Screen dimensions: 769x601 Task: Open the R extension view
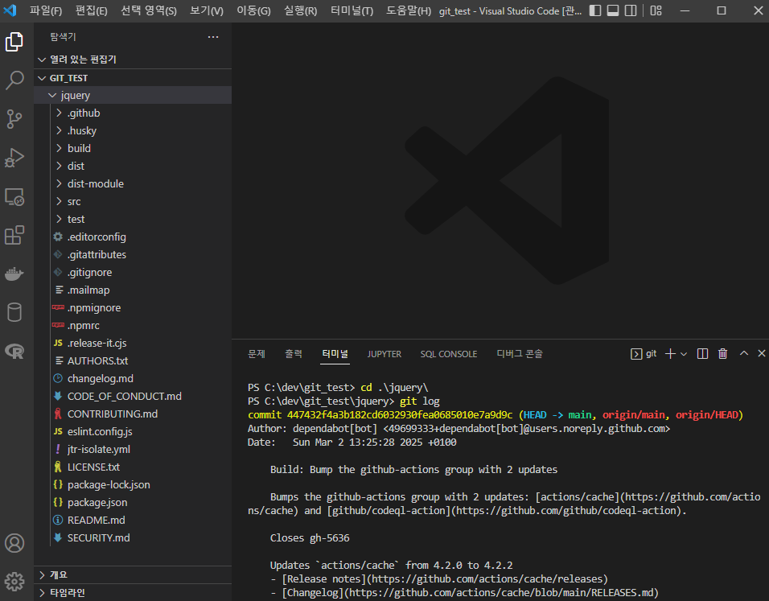[14, 351]
